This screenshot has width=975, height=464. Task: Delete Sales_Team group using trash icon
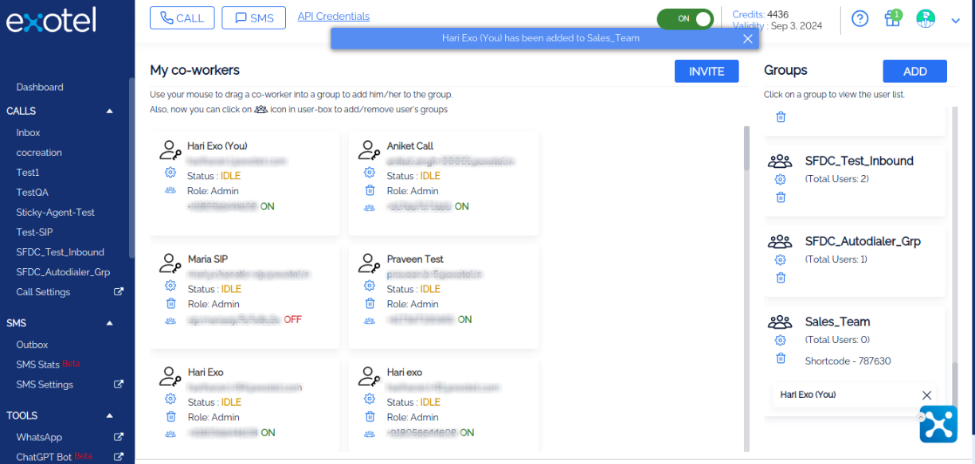pos(781,358)
